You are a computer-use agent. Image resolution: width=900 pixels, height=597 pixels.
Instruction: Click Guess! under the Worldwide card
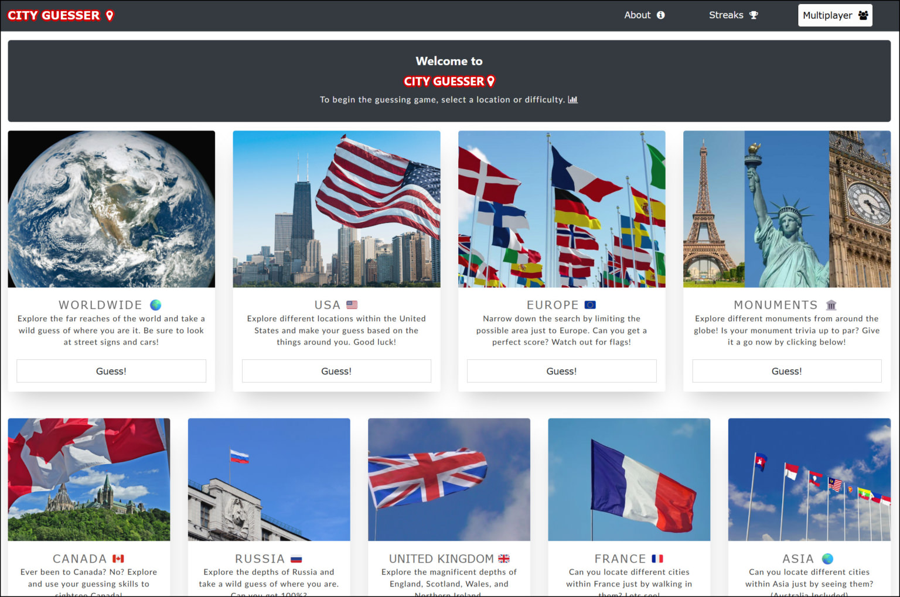[x=111, y=370]
